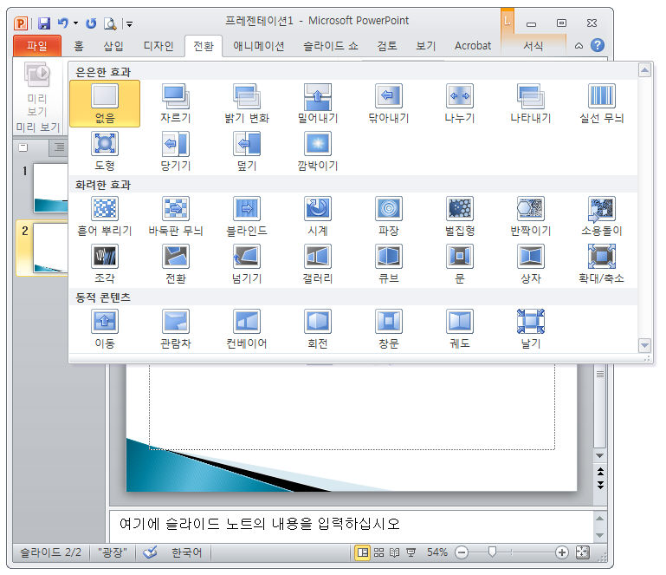Select slide 2 thumbnail

[50, 247]
